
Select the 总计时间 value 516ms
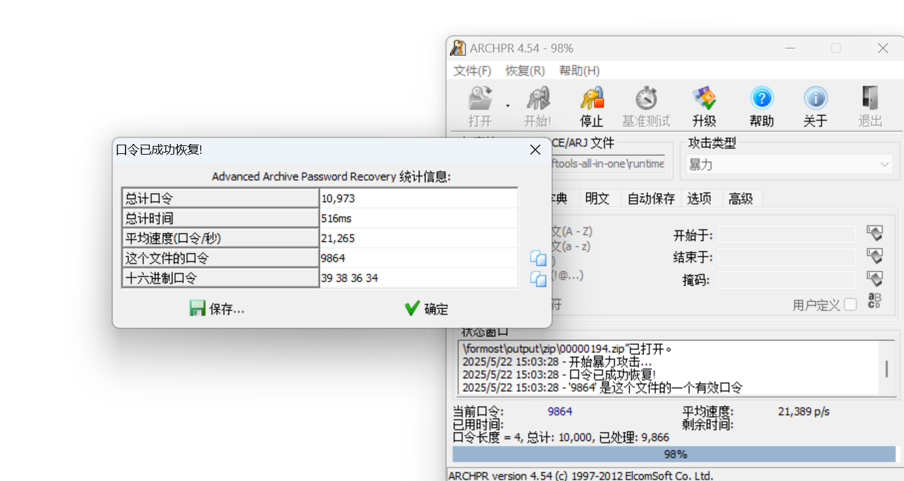(x=418, y=218)
